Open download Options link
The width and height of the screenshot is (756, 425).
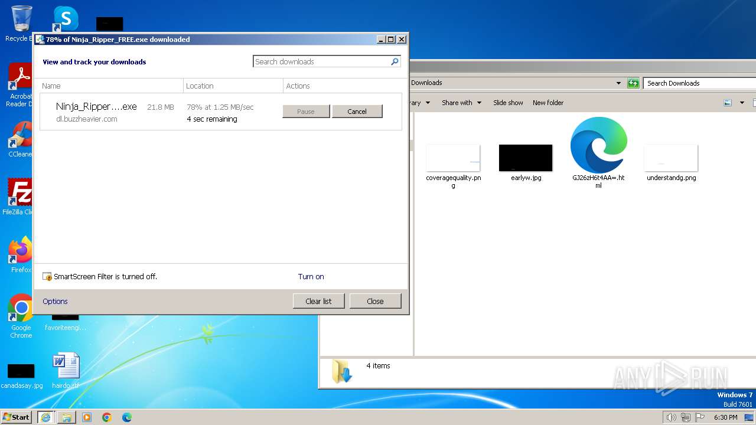pos(55,301)
